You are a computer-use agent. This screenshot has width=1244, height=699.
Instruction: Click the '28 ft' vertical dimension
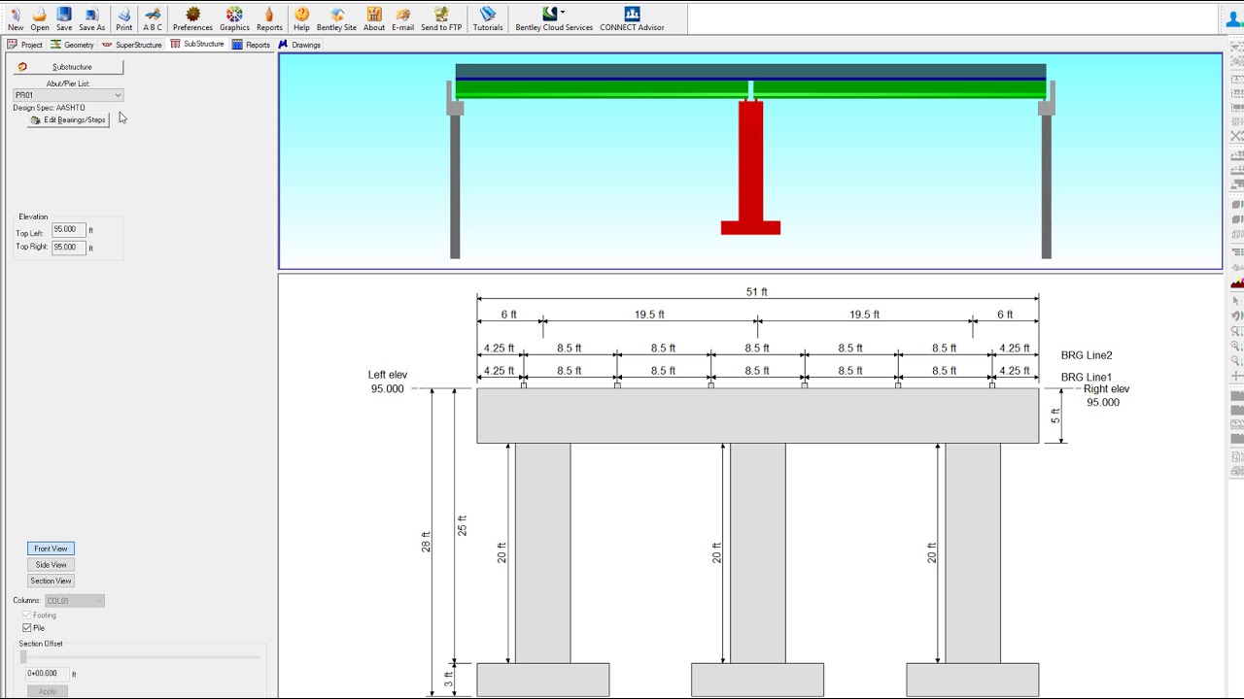click(x=426, y=542)
